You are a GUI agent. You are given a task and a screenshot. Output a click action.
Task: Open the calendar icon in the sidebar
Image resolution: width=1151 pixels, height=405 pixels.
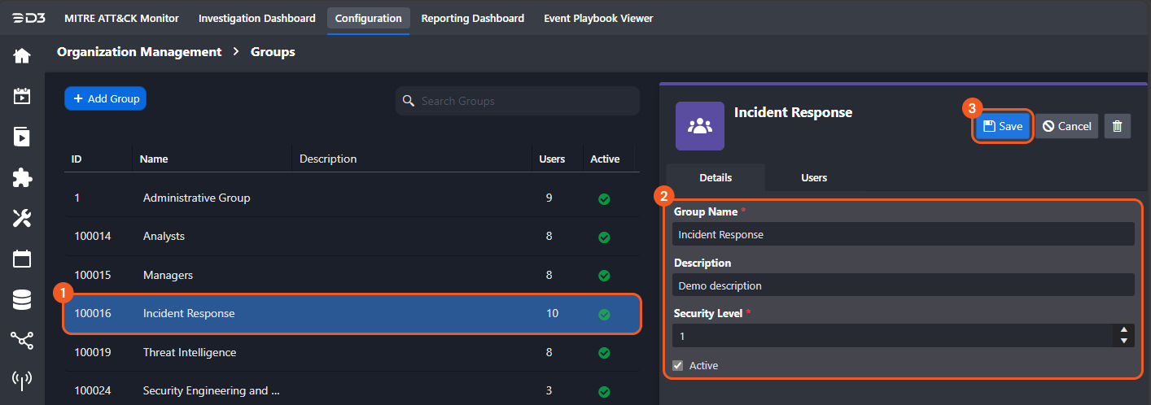click(x=22, y=259)
